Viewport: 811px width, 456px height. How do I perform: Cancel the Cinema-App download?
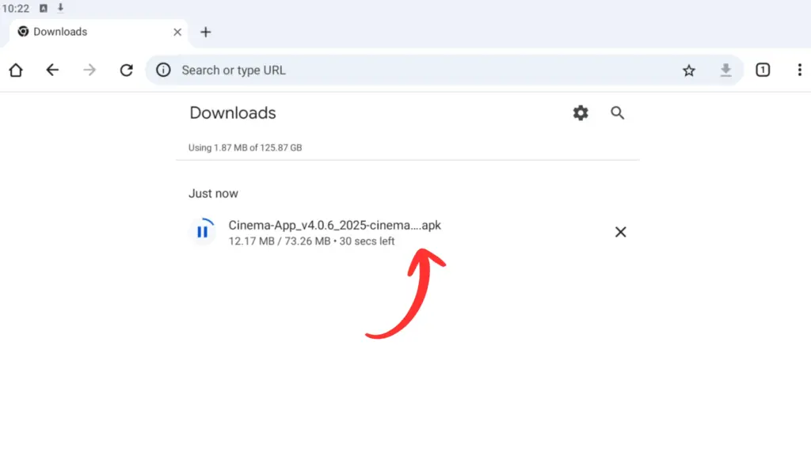click(620, 232)
